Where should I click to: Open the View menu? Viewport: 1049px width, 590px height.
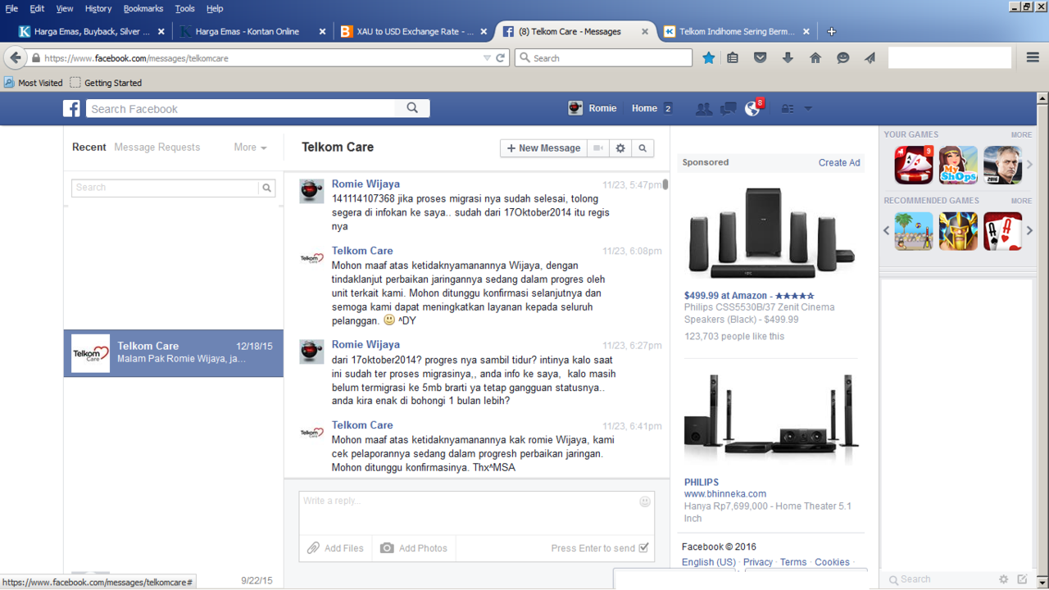click(65, 8)
